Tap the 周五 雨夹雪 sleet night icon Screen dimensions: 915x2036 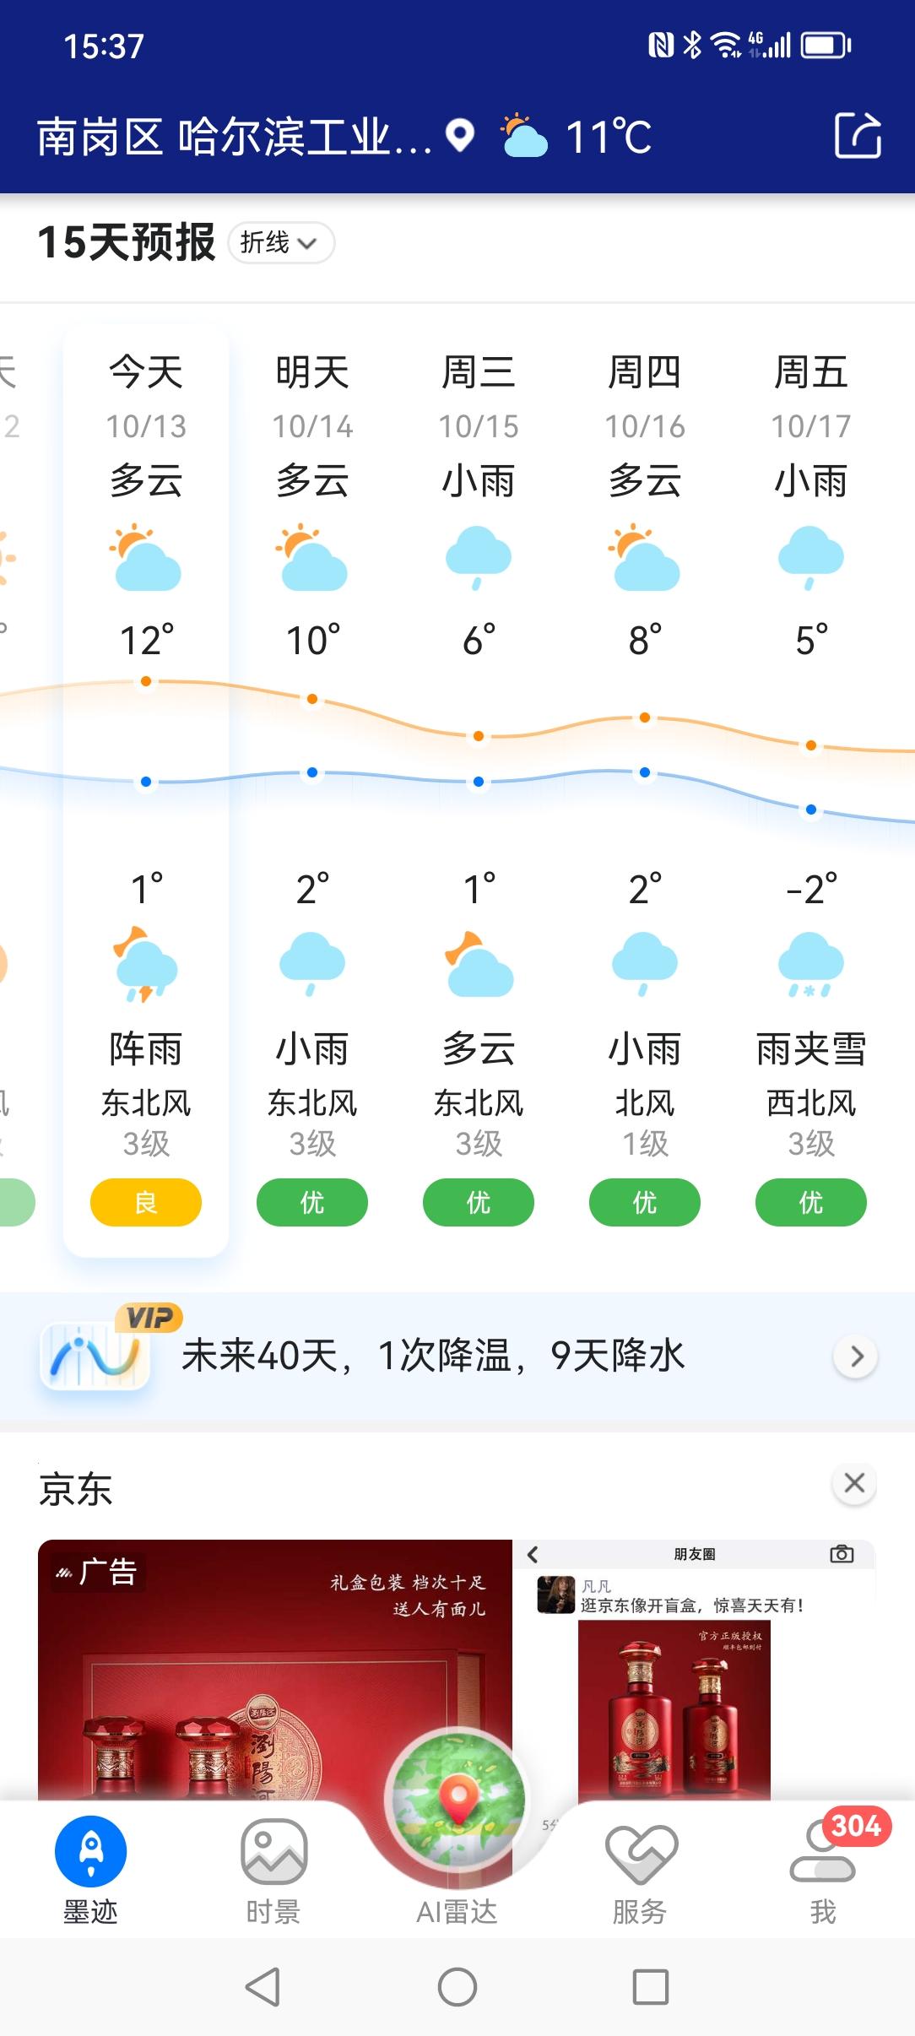811,966
